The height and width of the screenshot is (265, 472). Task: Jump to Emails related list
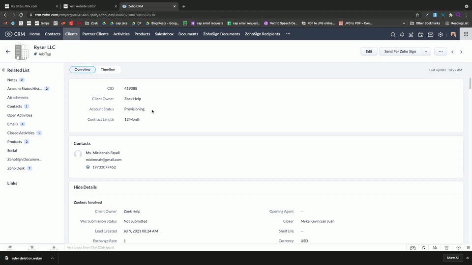coord(13,124)
